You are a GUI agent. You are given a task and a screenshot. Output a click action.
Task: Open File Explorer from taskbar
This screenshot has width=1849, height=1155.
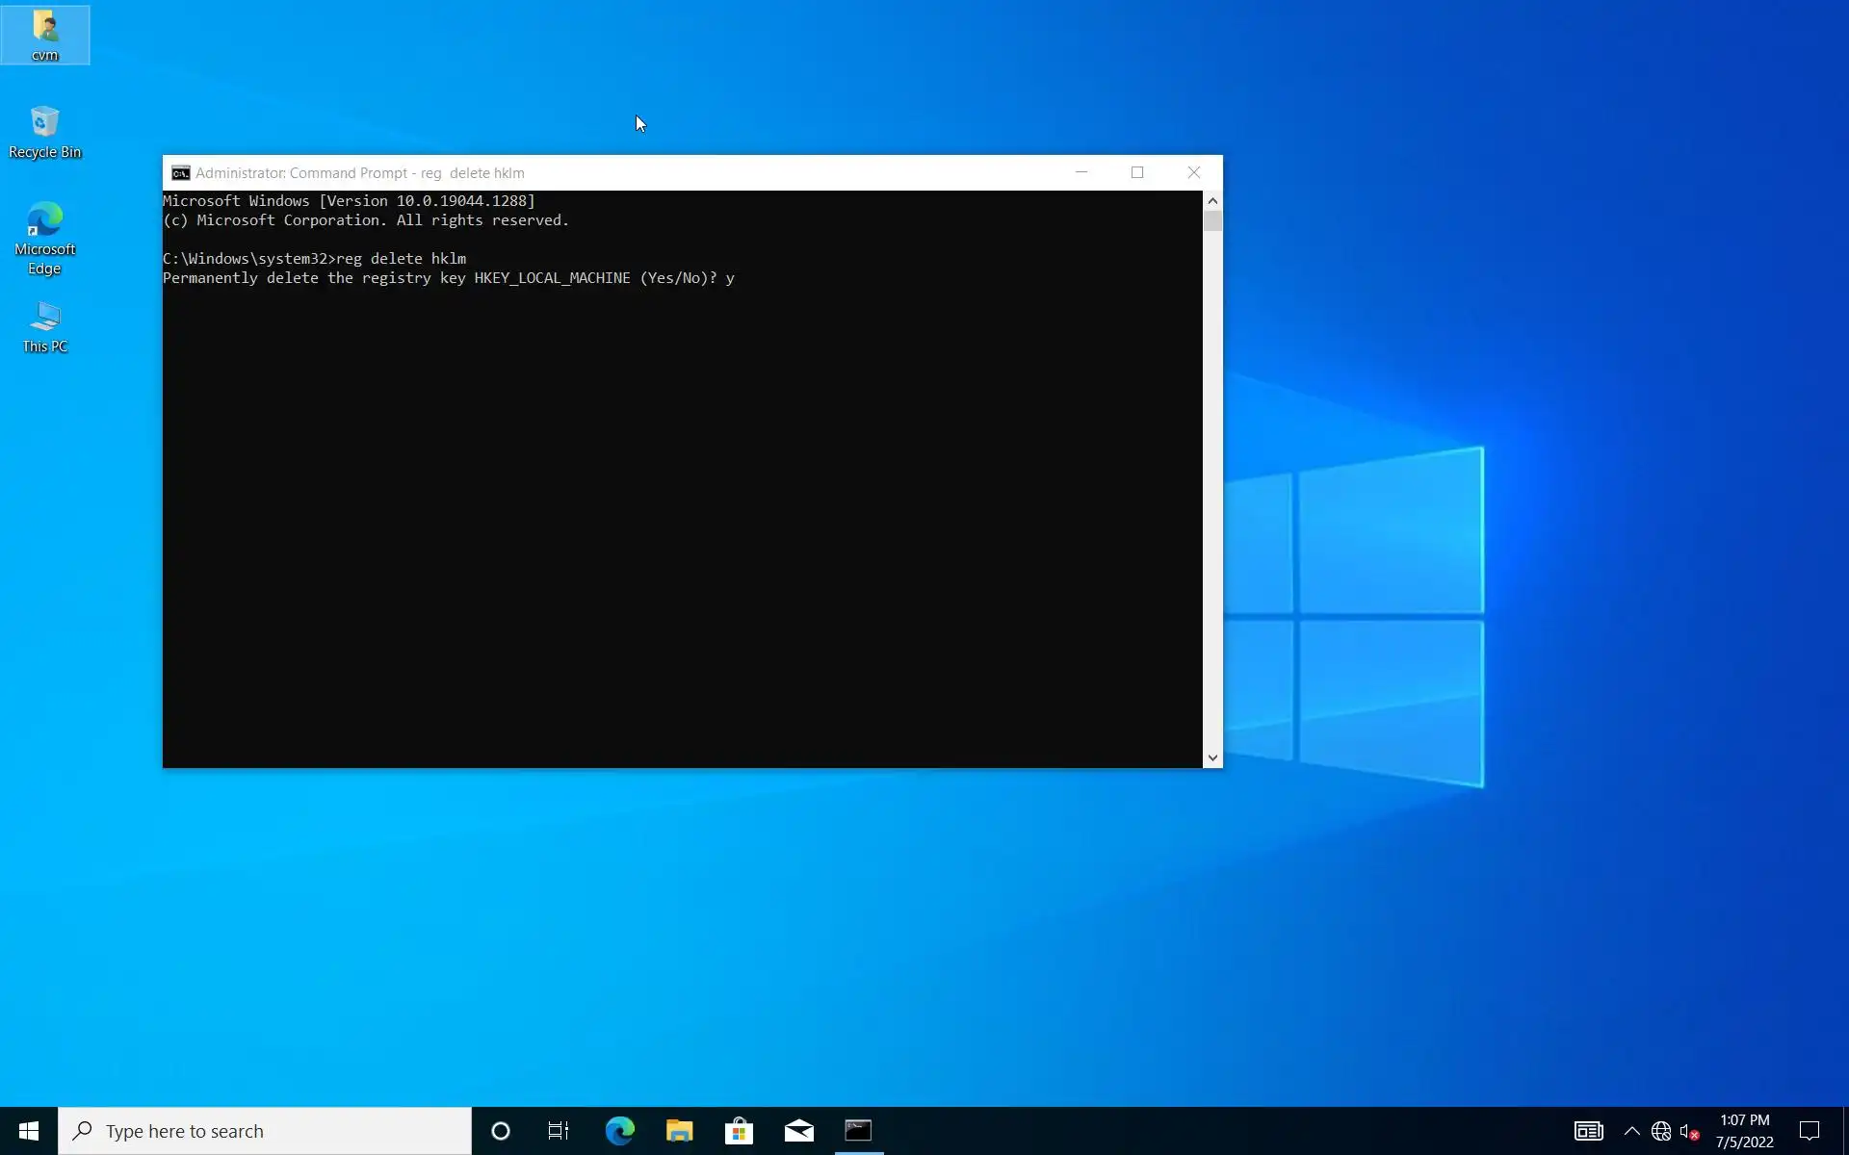pyautogui.click(x=679, y=1131)
